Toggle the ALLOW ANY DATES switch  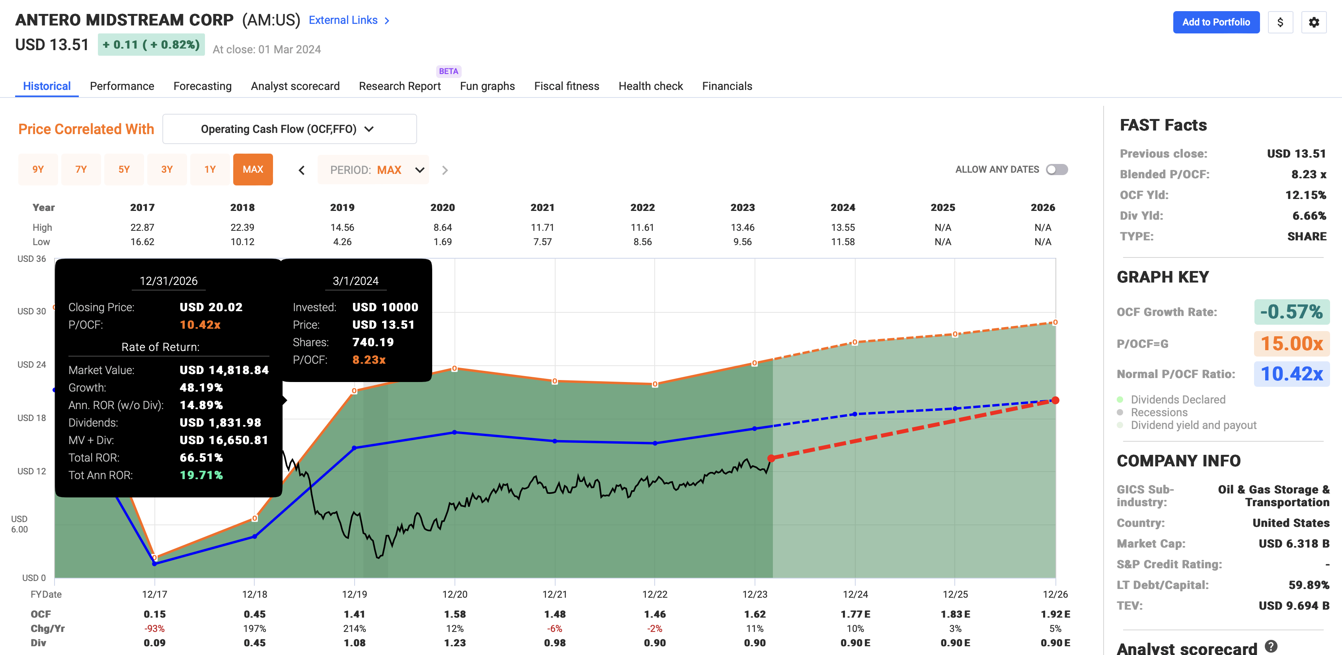click(x=1057, y=169)
